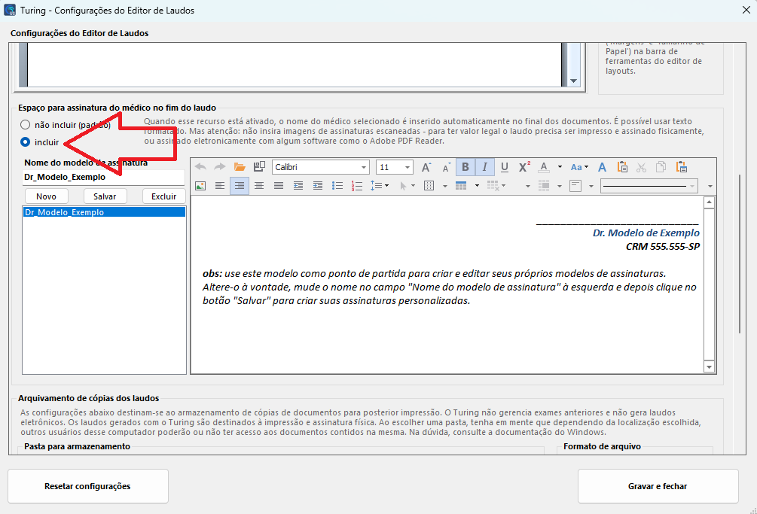This screenshot has width=757, height=514.
Task: Open the Aa change case dropdown
Action: (580, 167)
